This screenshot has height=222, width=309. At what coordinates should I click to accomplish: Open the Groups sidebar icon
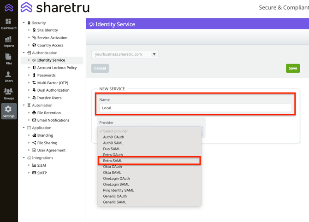point(8,94)
